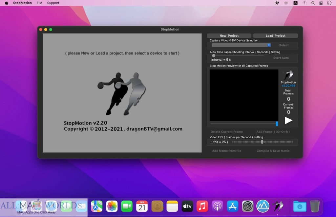Open the Apple menu
Screen dimensions: 336x217
[7, 3]
